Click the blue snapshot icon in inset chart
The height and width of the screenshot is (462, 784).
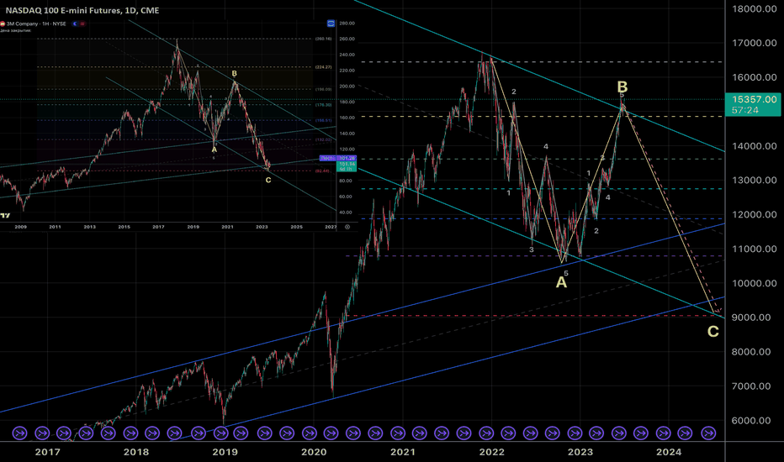pos(331,24)
